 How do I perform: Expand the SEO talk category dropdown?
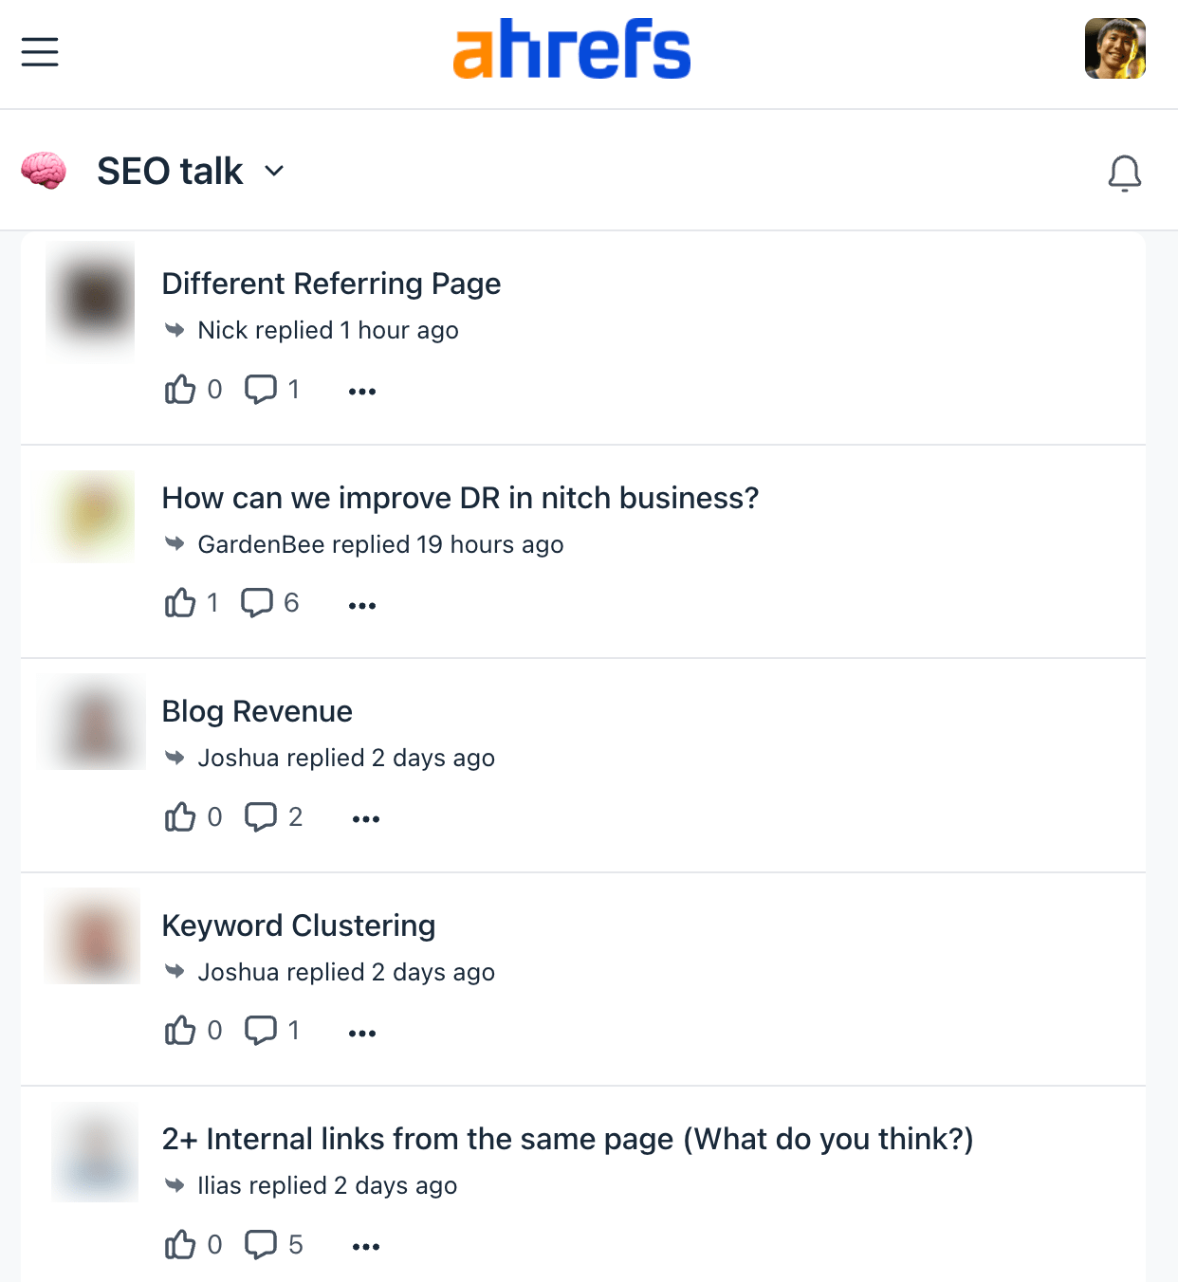pyautogui.click(x=274, y=172)
